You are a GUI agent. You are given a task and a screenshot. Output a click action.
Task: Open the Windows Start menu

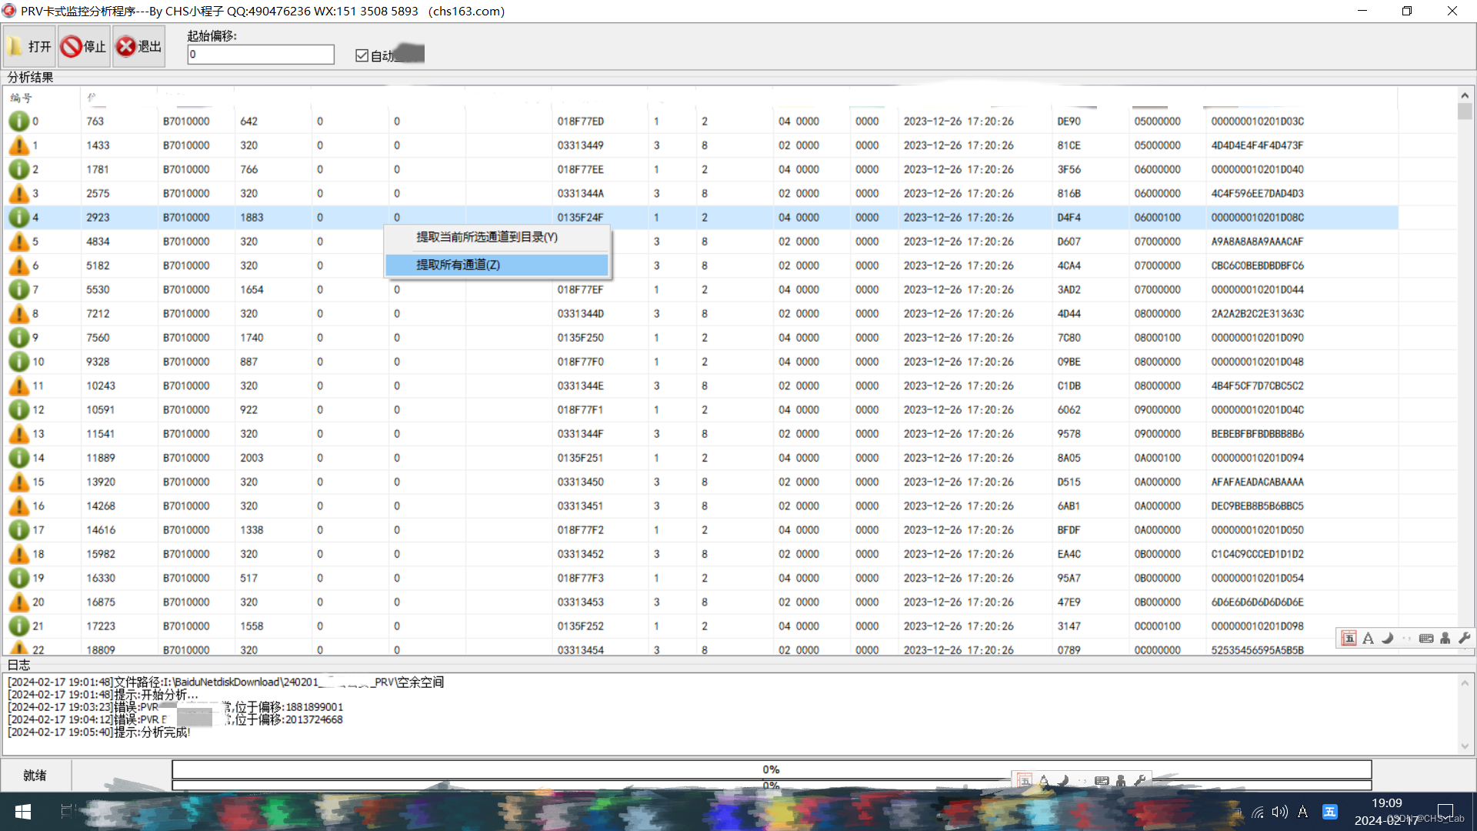(22, 812)
